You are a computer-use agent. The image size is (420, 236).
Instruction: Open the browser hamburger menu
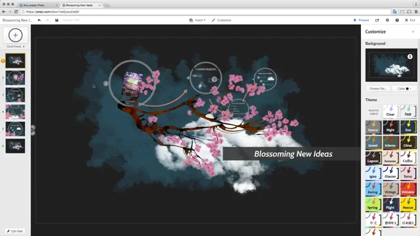tap(416, 12)
